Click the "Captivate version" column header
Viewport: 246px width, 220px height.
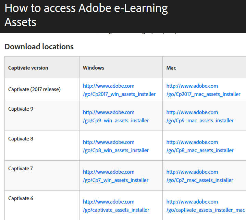[28, 68]
